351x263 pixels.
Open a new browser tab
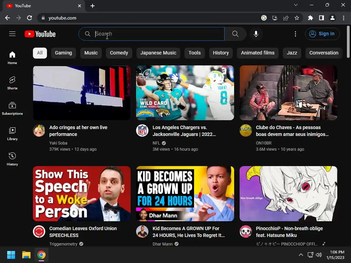pos(93,6)
